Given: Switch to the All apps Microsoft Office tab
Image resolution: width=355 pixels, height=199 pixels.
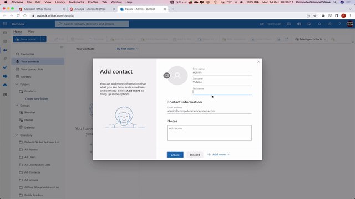Looking at the screenshot, I should tap(93, 9).
